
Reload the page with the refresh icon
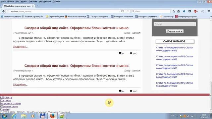click(x=128, y=11)
